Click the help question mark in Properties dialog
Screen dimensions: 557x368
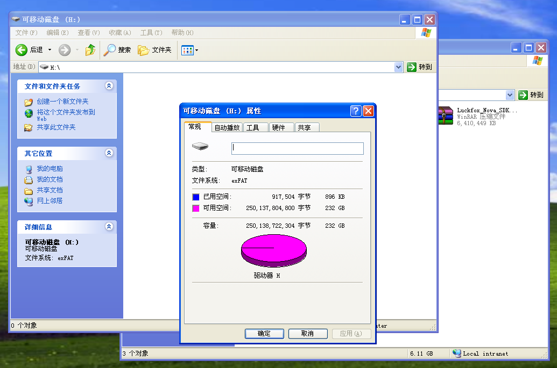click(x=356, y=111)
